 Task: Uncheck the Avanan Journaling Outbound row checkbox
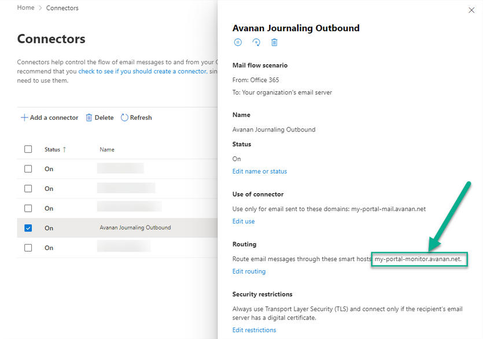[28, 228]
